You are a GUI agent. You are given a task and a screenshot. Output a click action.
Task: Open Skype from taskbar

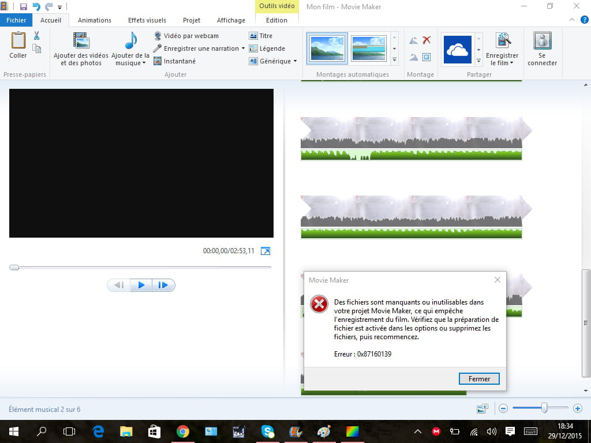click(268, 431)
